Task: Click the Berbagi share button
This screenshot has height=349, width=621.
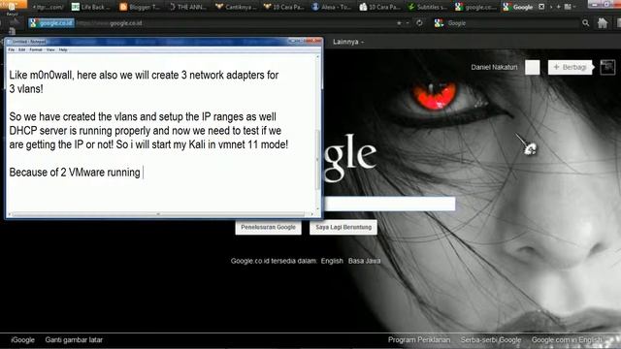Action: (x=570, y=67)
